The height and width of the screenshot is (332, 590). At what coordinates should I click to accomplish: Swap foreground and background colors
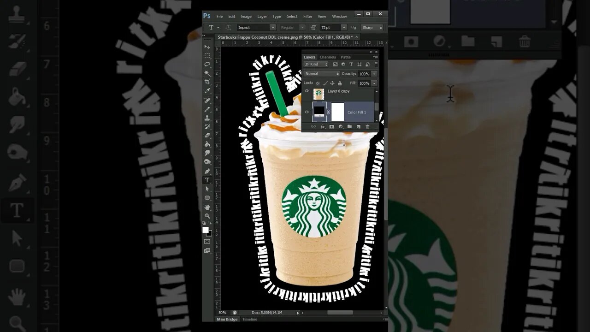(x=210, y=223)
